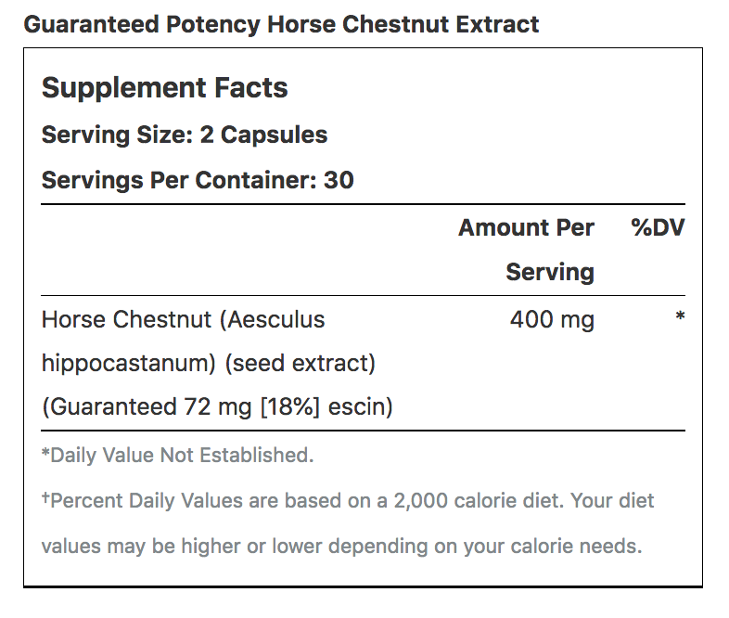
Task: Click the calorie needs footnote line
Action: point(341,546)
